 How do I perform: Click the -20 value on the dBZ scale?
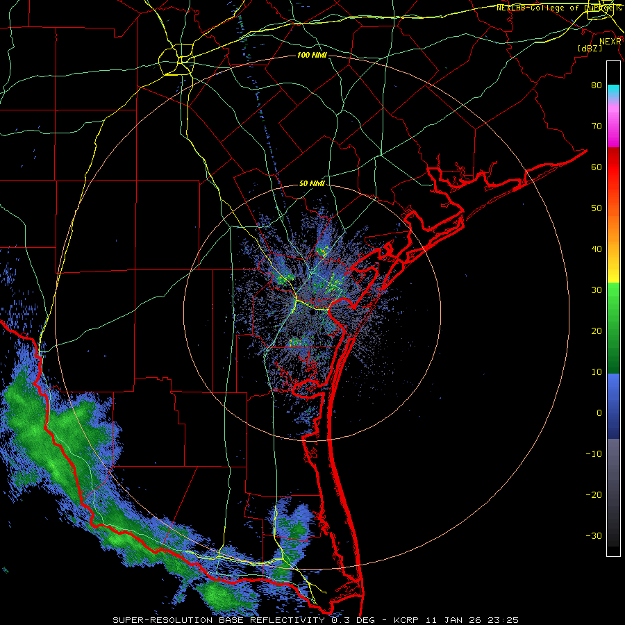point(594,494)
